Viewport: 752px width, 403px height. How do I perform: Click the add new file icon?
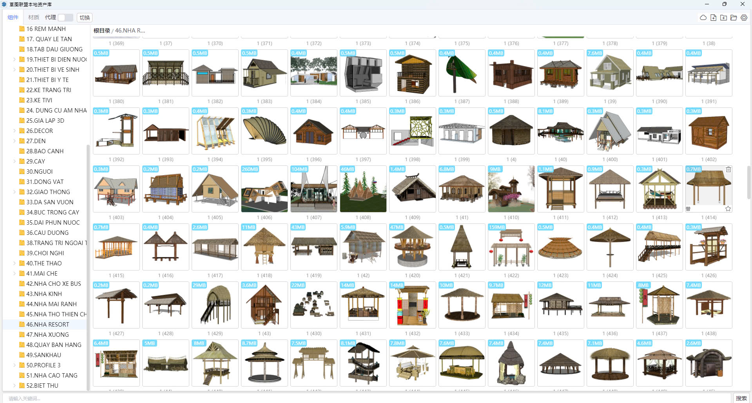[x=713, y=18]
